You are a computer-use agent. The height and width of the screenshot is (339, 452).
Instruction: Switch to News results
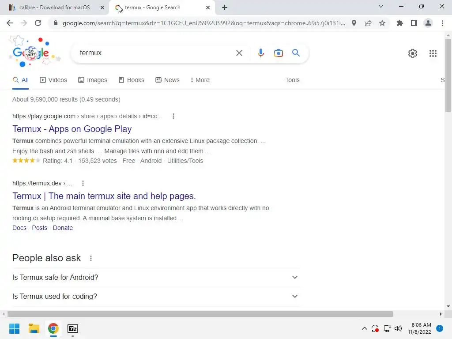(167, 80)
